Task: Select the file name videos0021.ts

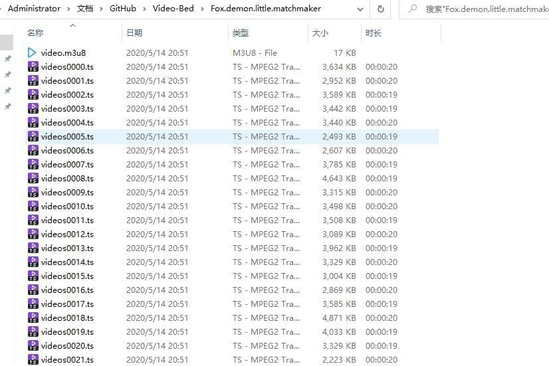Action: pyautogui.click(x=67, y=359)
